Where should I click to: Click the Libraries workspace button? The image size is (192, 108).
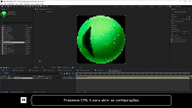tap(160, 7)
